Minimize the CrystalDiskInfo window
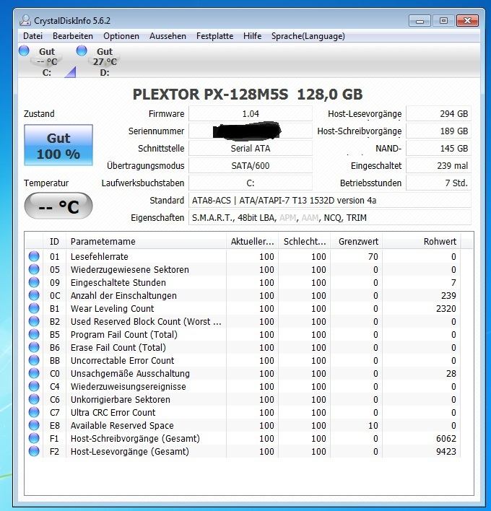Viewport: 491px width, 511px height. point(420,21)
